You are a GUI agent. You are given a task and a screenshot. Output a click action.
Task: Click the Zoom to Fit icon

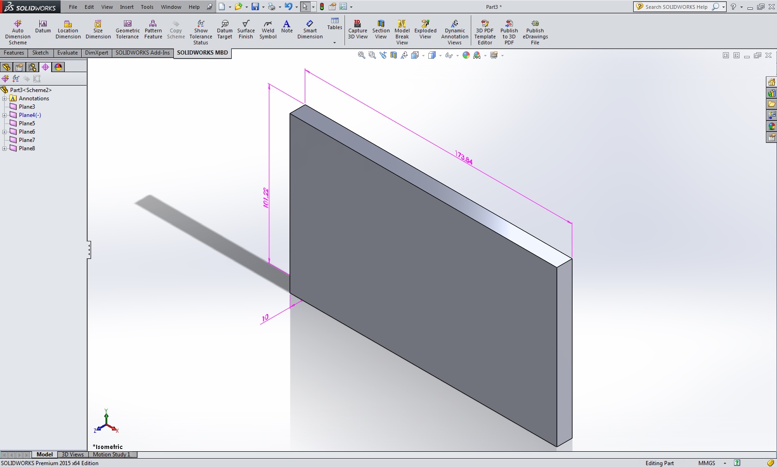click(x=361, y=55)
